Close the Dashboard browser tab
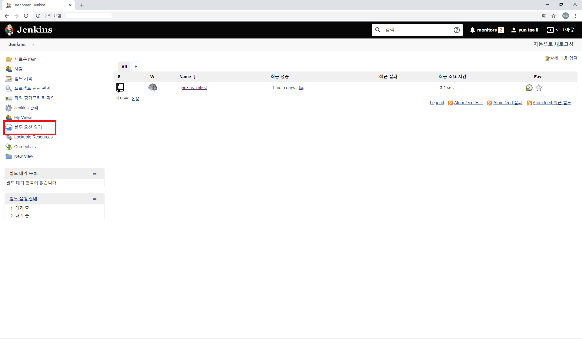This screenshot has height=339, width=582. coord(70,5)
